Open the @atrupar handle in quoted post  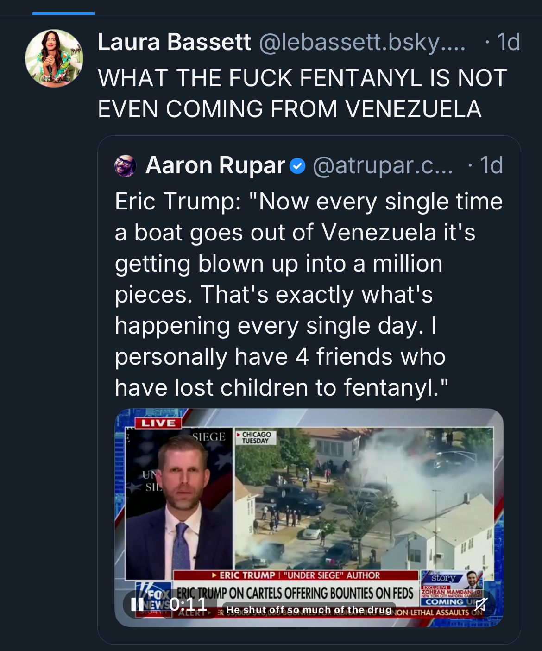pyautogui.click(x=383, y=165)
